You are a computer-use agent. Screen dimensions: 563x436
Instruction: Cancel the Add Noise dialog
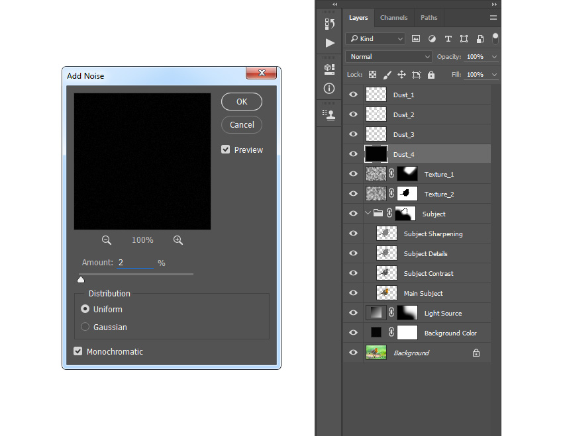click(241, 124)
